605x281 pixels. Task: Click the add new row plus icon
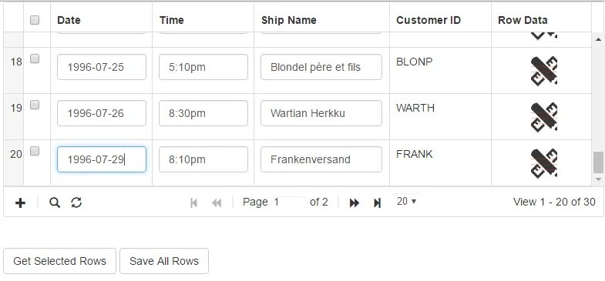pos(20,202)
